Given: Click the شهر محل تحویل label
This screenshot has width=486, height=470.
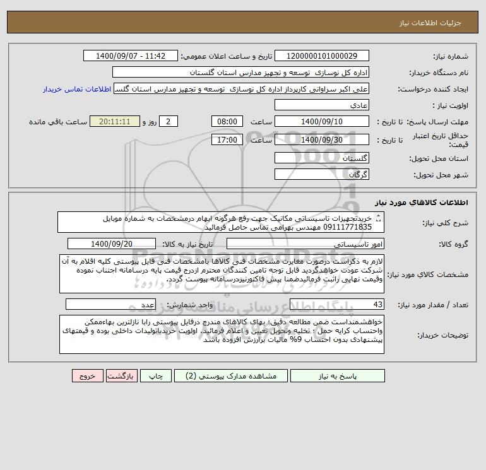Looking at the screenshot, I should tap(441, 175).
